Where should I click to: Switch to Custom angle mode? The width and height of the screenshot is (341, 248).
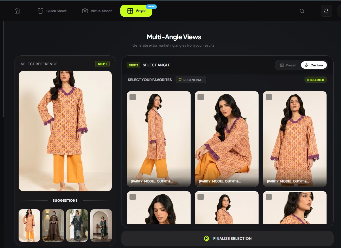click(x=314, y=65)
